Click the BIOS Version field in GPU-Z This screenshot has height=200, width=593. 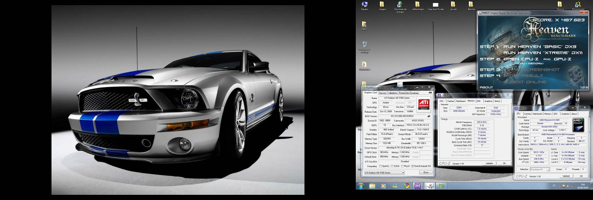402,116
